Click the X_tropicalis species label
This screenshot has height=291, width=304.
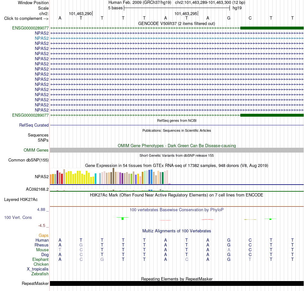(38, 269)
